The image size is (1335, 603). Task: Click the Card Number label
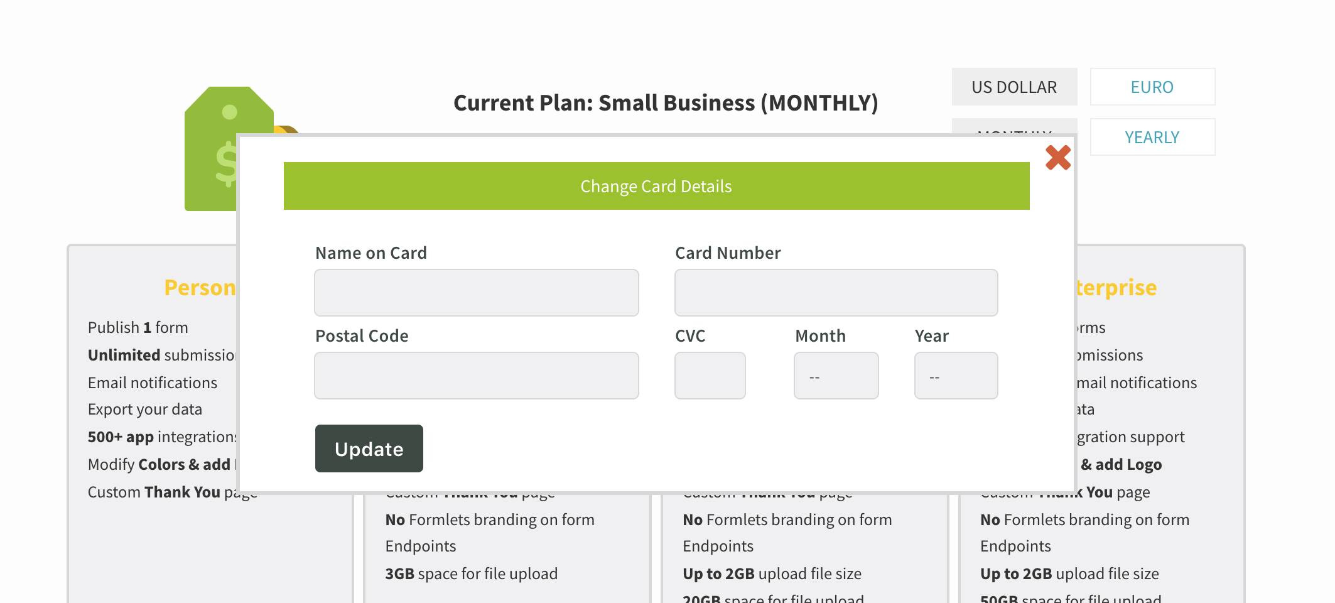tap(728, 253)
